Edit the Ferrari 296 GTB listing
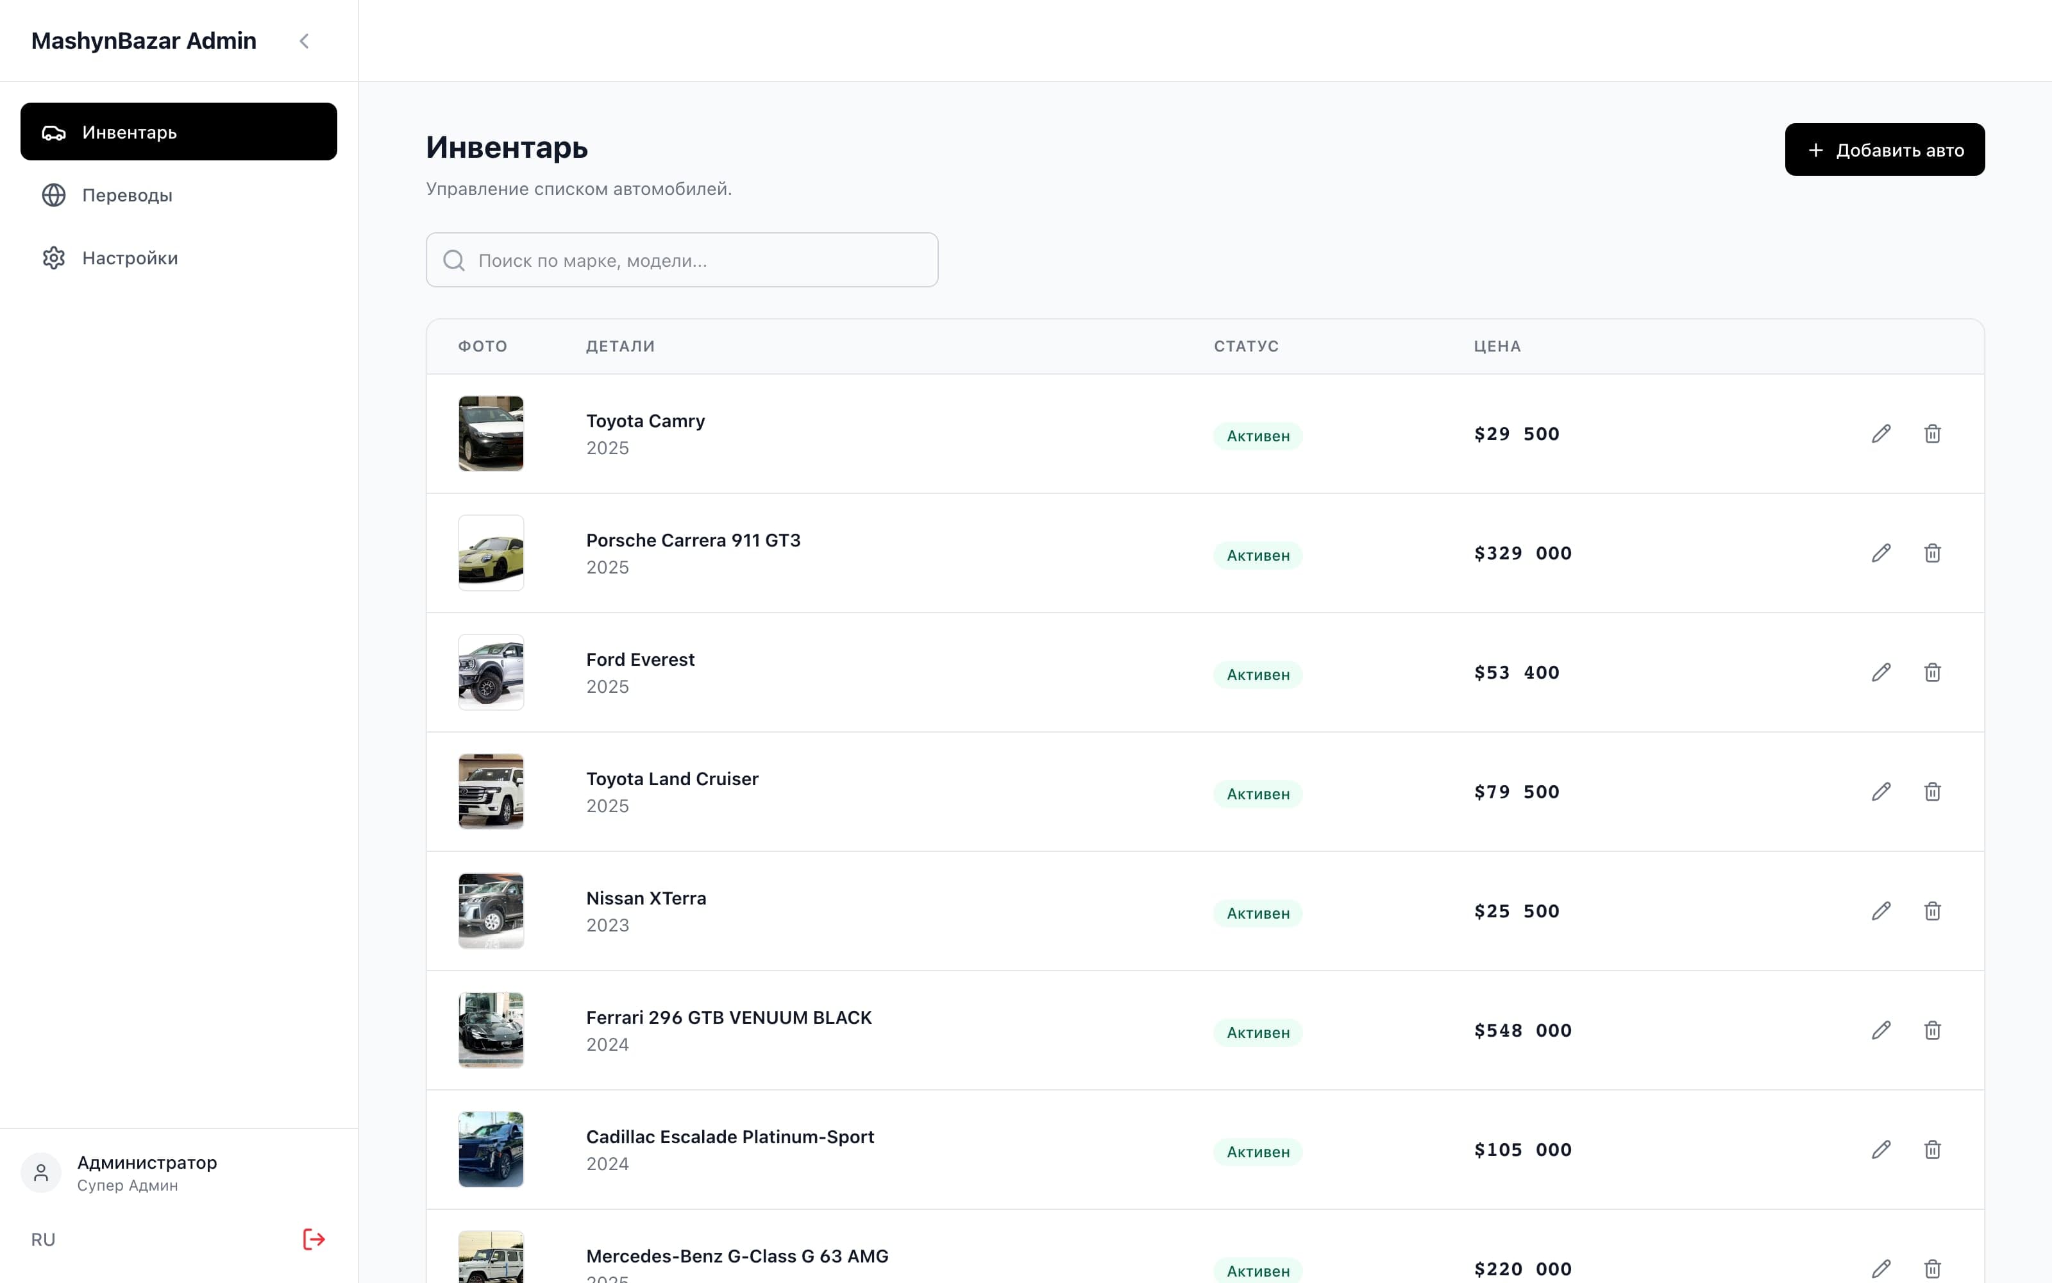The width and height of the screenshot is (2052, 1283). point(1881,1030)
